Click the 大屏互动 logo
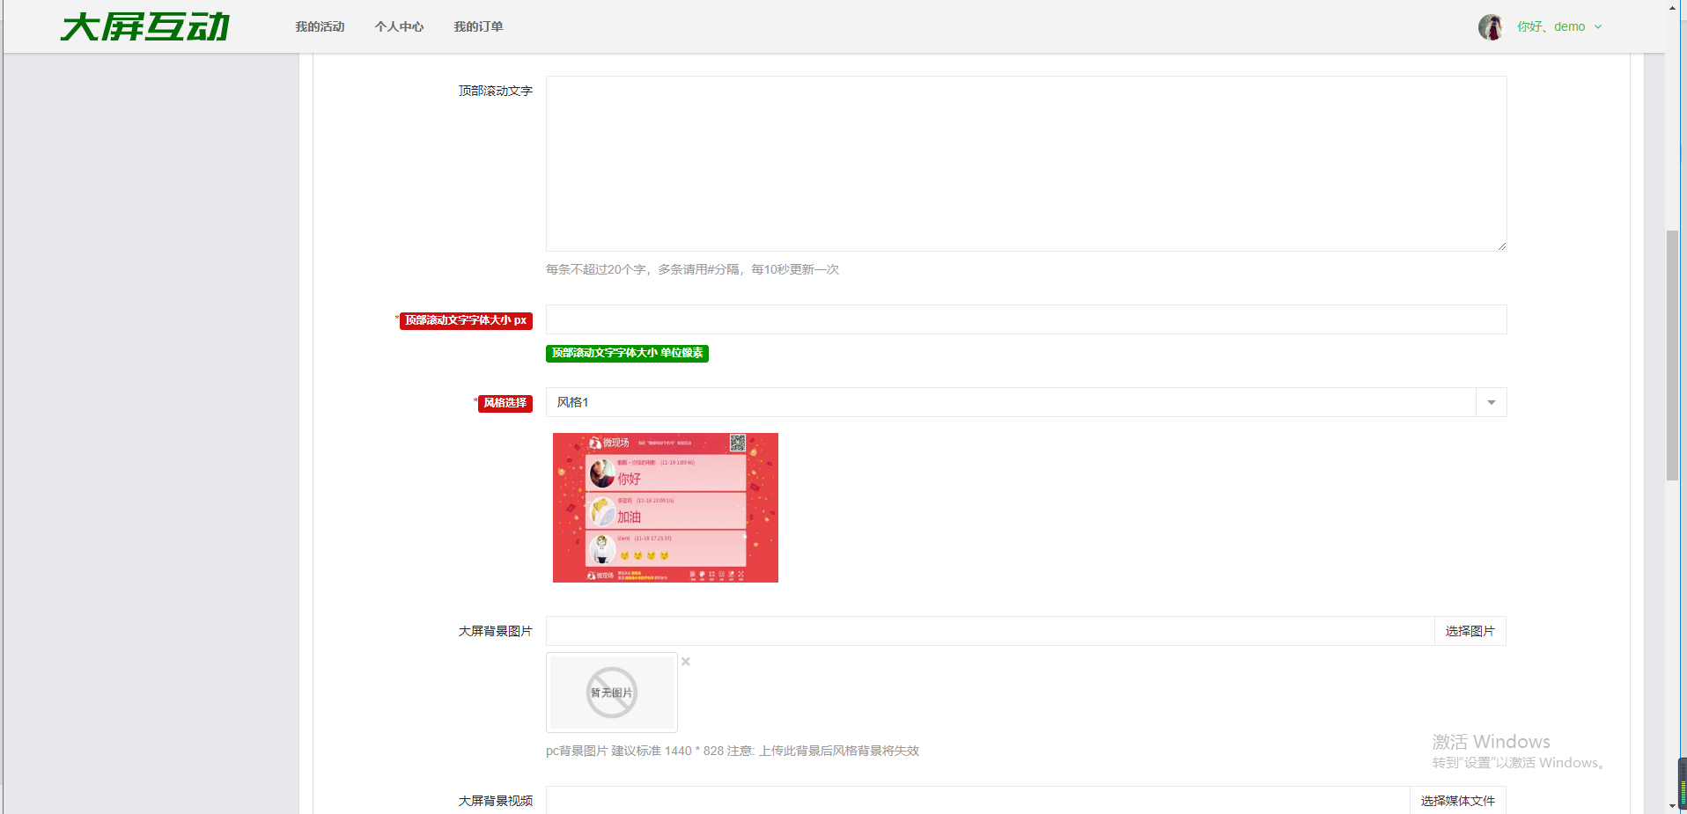The image size is (1687, 814). pyautogui.click(x=145, y=27)
